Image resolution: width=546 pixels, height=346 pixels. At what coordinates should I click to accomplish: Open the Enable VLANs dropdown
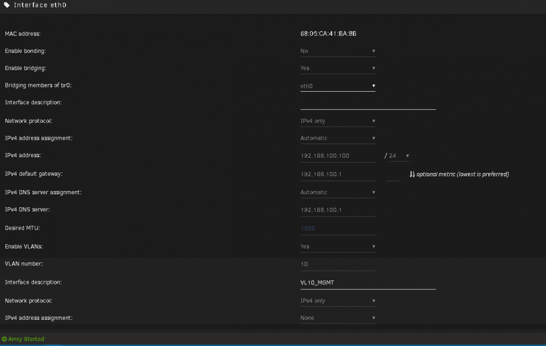[337, 247]
